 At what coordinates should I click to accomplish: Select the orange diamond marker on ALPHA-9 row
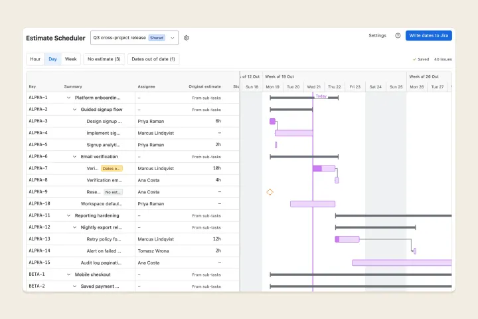point(270,192)
